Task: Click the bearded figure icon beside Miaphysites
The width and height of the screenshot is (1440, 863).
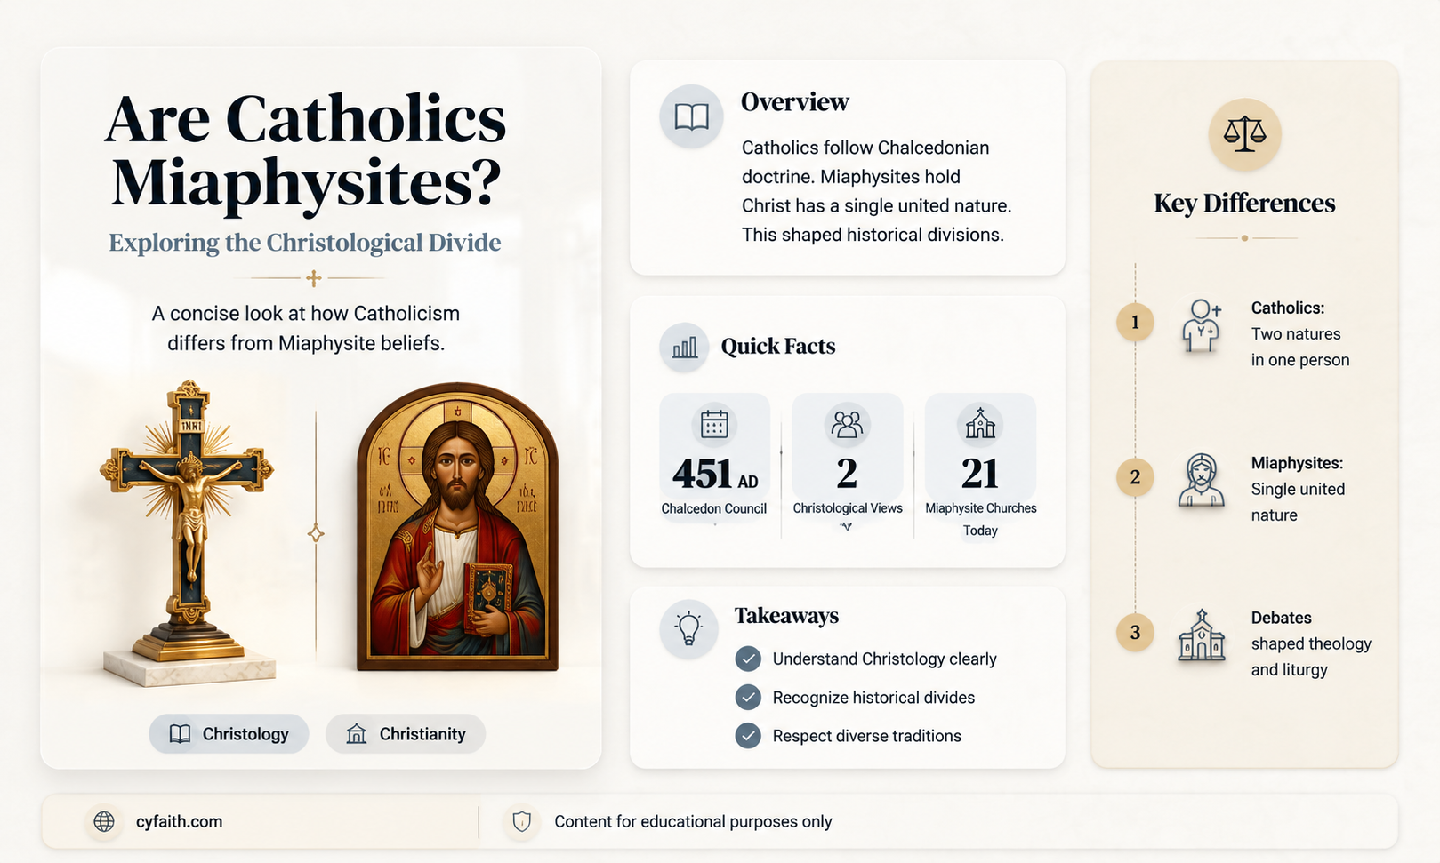Action: click(1202, 480)
